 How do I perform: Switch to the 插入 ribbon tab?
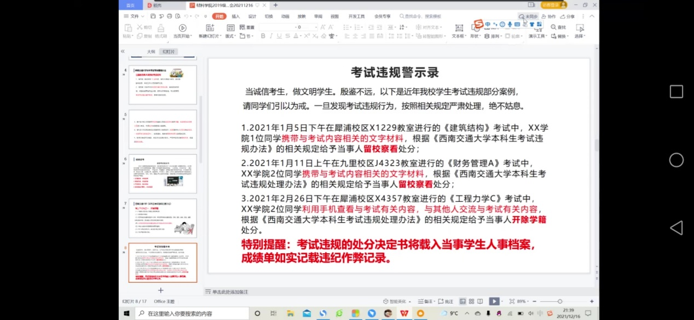235,16
